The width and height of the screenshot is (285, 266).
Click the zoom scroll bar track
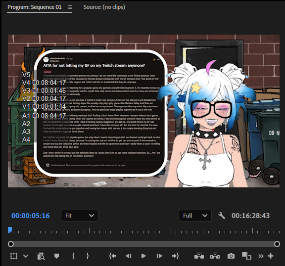[x=144, y=244]
